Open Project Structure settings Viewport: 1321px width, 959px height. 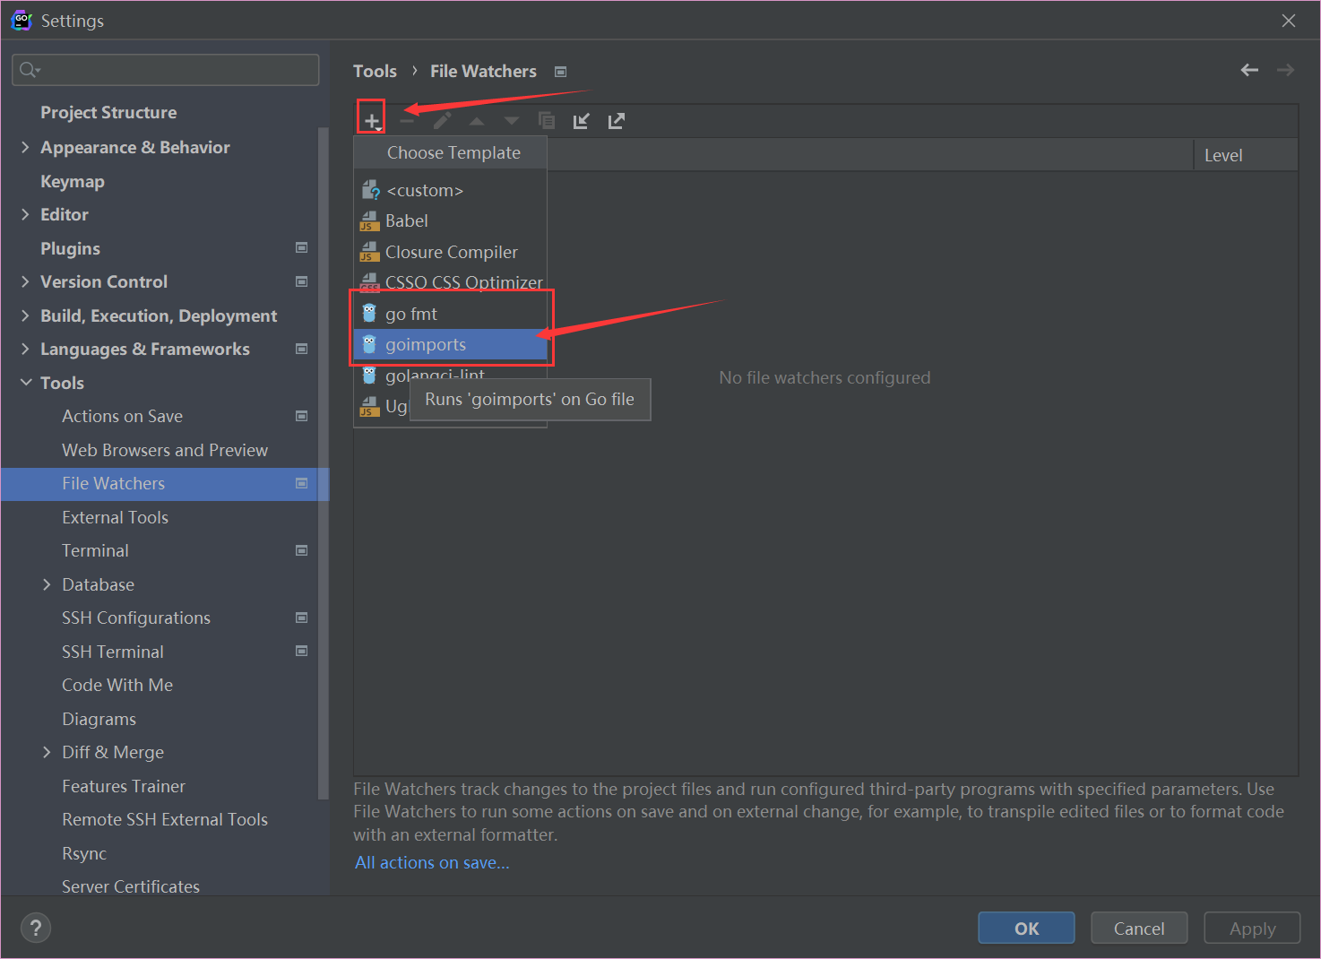click(x=108, y=112)
